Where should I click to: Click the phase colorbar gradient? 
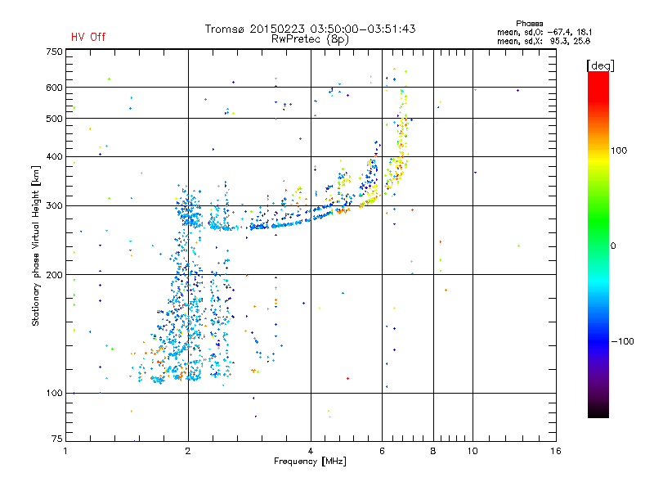[598, 244]
